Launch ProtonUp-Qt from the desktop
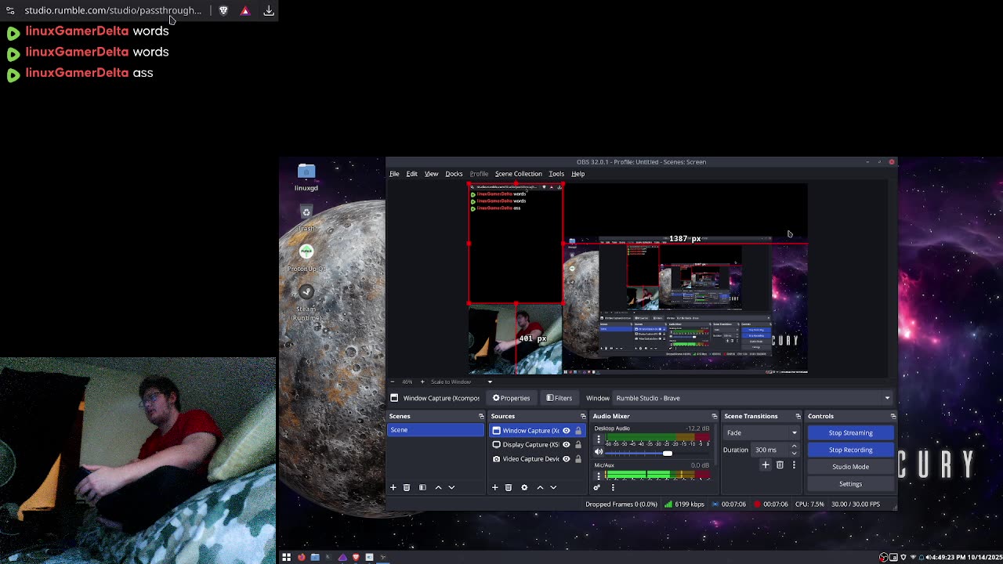The height and width of the screenshot is (564, 1003). (306, 256)
